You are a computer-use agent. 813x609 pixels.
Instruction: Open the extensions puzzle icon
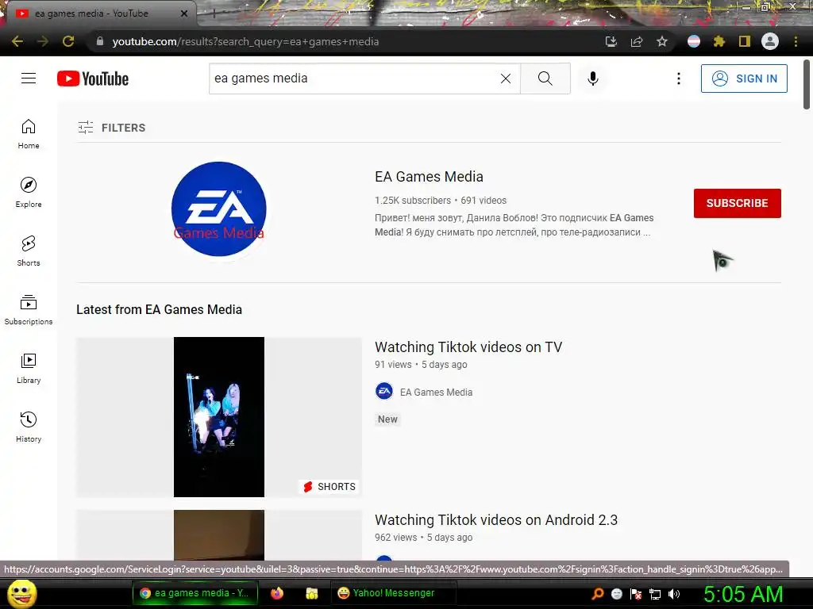(719, 41)
